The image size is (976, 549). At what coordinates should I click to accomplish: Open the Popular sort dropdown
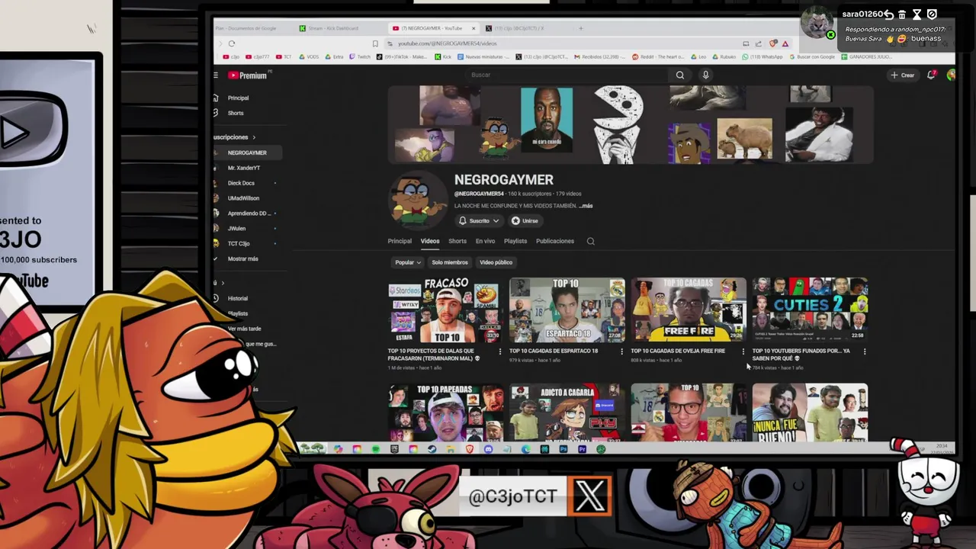407,262
